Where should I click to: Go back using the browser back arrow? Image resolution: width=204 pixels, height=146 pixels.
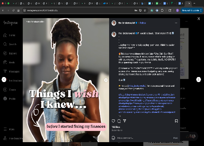click(x=3, y=10)
